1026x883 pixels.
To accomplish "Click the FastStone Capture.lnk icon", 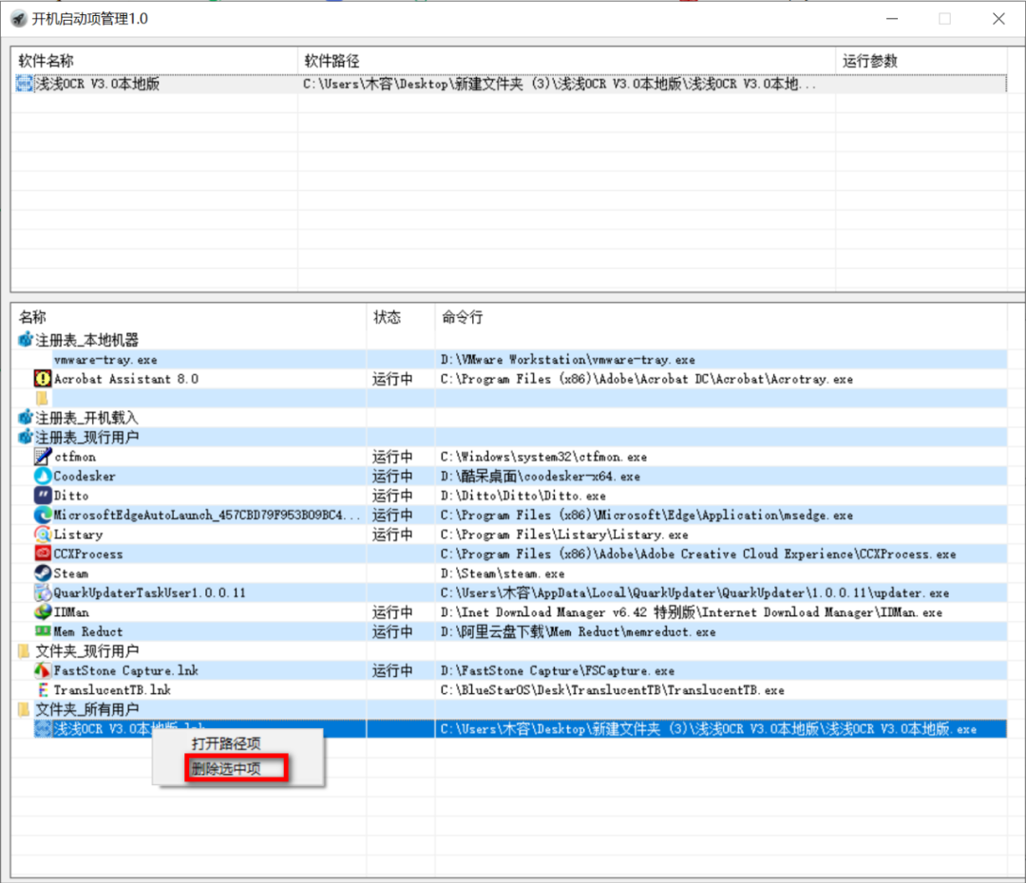I will (x=43, y=670).
